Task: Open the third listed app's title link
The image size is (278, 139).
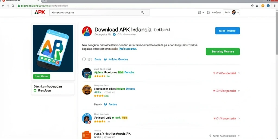Action: click(x=107, y=118)
